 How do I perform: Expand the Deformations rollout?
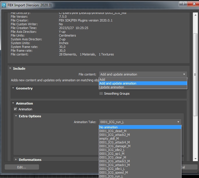tap(16, 160)
